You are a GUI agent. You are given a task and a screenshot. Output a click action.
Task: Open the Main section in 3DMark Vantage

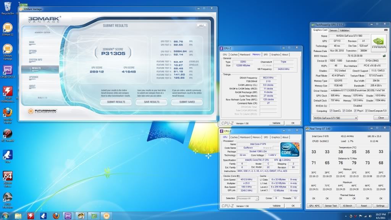click(x=32, y=42)
